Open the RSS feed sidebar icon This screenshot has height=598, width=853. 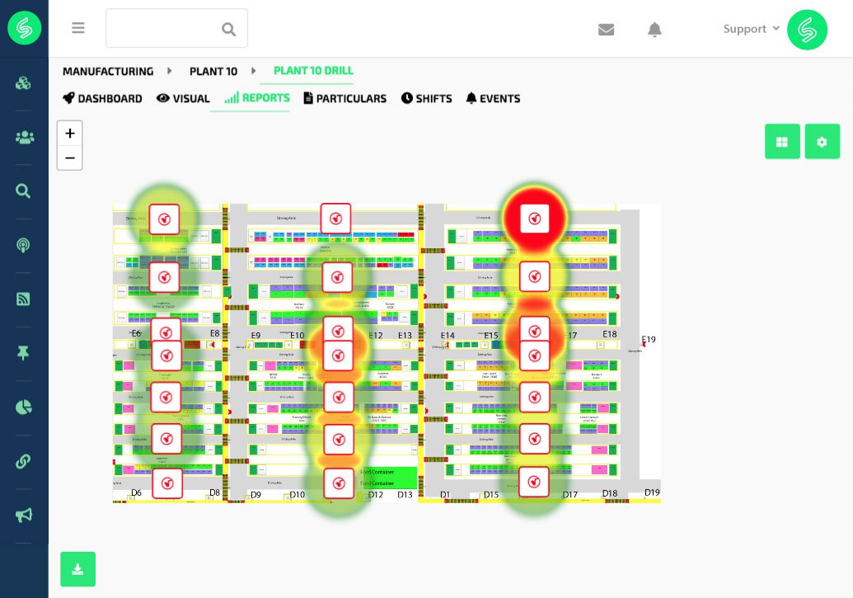tap(23, 299)
